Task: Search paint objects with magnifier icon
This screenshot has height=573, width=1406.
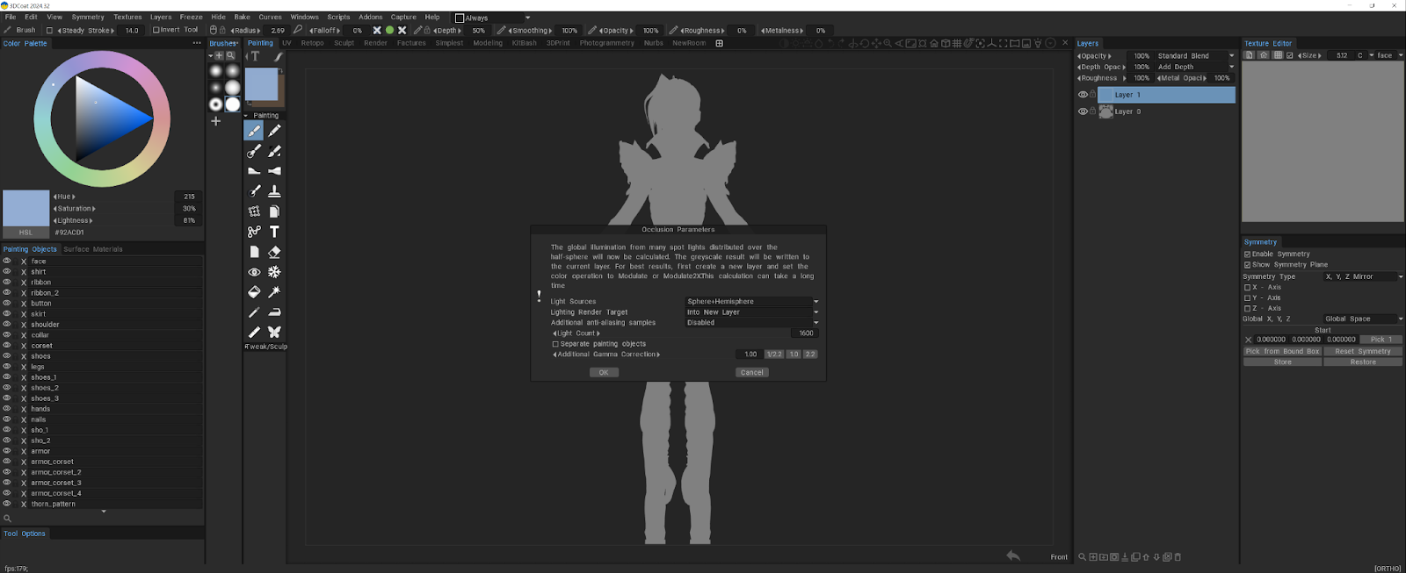Action: [7, 519]
